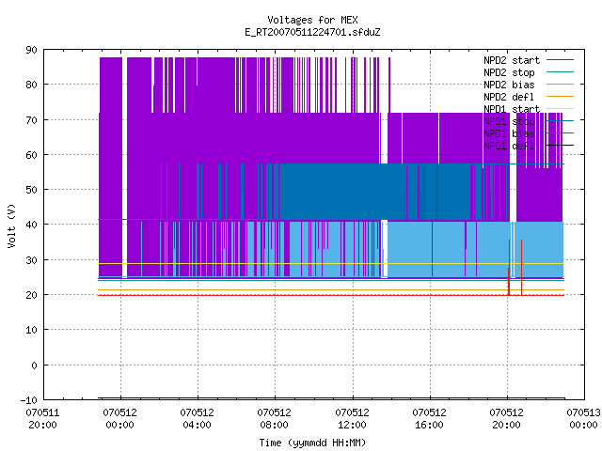The height and width of the screenshot is (451, 602).
Task: Click the NPD1 bias legend label
Action: pyautogui.click(x=509, y=133)
